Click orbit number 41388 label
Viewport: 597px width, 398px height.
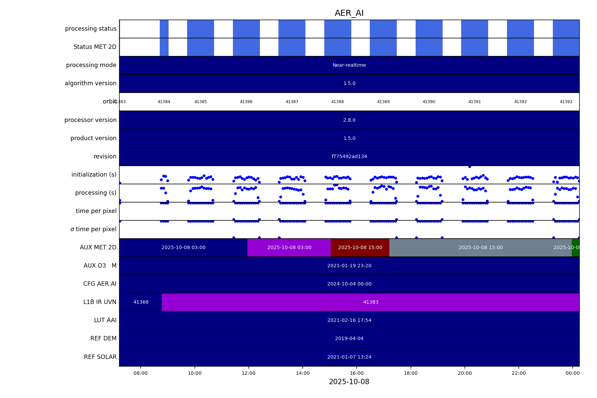(337, 102)
